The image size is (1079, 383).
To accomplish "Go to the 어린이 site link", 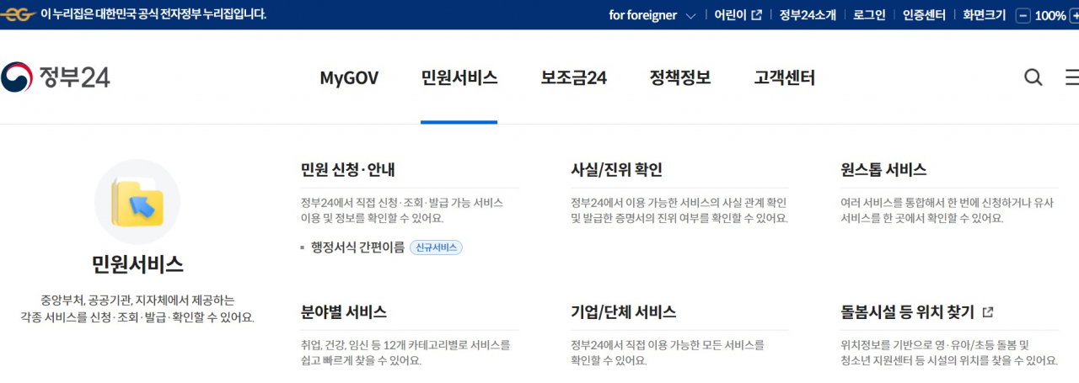I will [730, 15].
